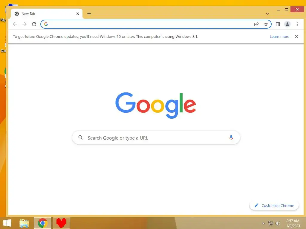Show hidden system tray icons

[263, 223]
